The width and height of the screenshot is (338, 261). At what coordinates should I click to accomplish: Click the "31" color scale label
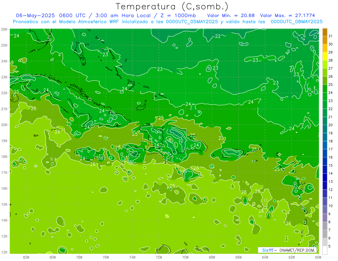pyautogui.click(x=330, y=36)
